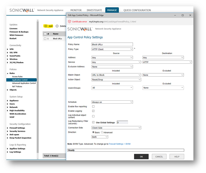Open Licenses in sidebar
This screenshot has height=173, width=206.
point(13,29)
